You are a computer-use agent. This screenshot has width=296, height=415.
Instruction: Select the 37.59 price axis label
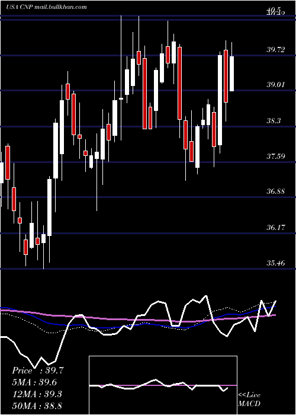click(276, 156)
